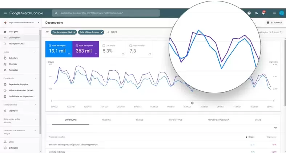Viewport: 286px width, 153px height.
Task: Click the table filter icon above queries
Action: [x=275, y=128]
